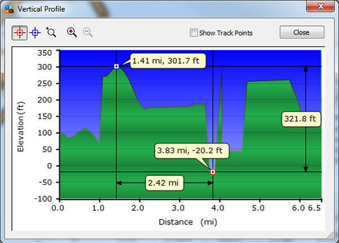This screenshot has height=243, width=339.
Task: Click the '3.83 mi, -20.2 ft' callout label
Action: [192, 151]
